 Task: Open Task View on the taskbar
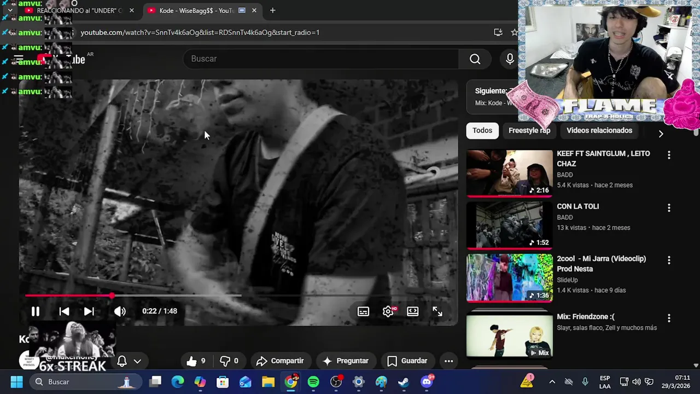pos(155,382)
